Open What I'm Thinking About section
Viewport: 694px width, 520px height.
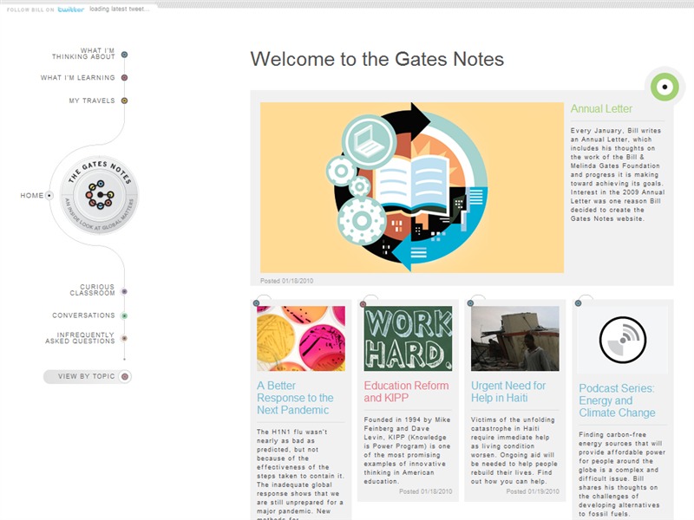(83, 54)
